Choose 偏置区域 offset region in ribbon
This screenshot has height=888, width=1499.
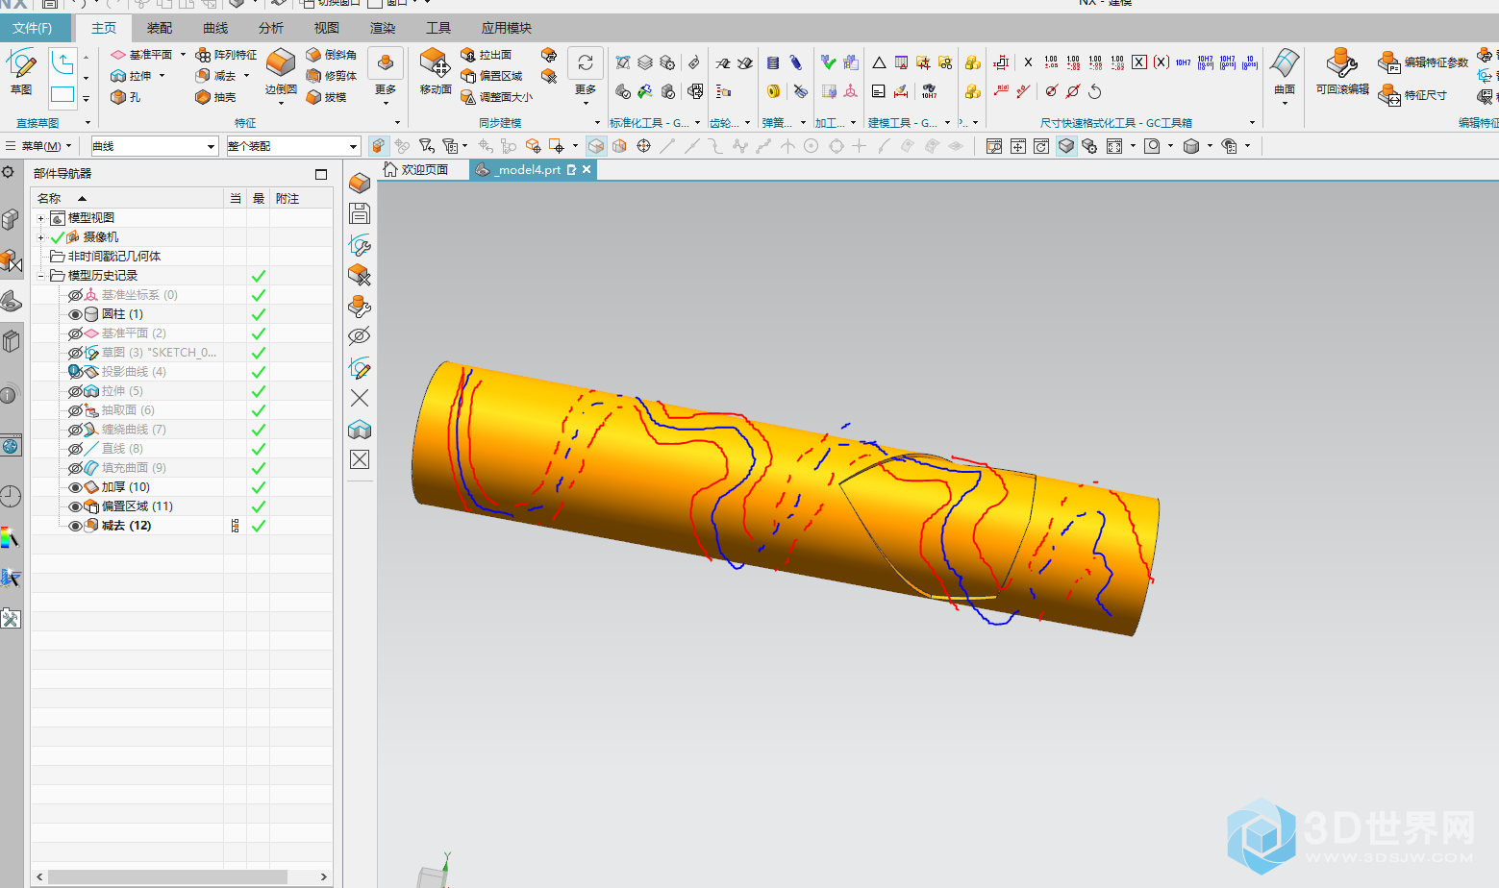(x=491, y=76)
